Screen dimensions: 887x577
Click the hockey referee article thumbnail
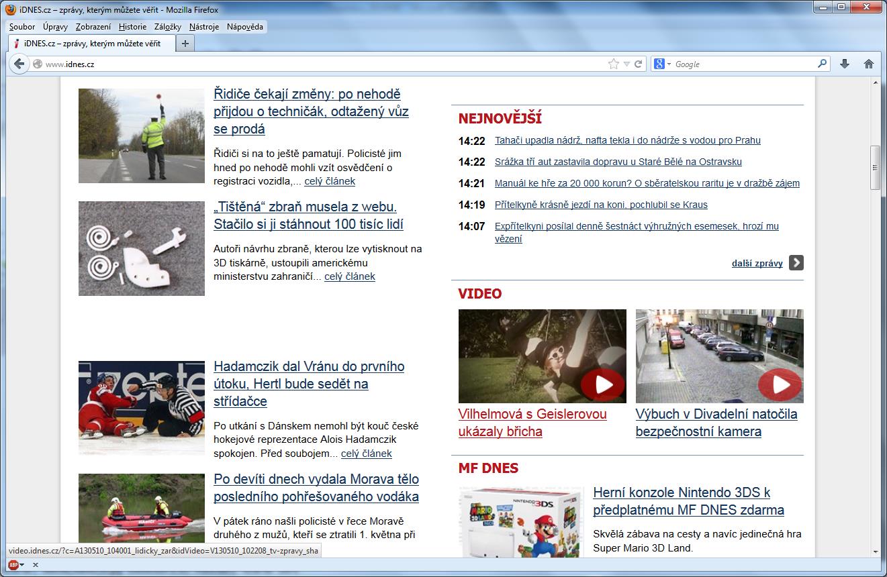[142, 408]
